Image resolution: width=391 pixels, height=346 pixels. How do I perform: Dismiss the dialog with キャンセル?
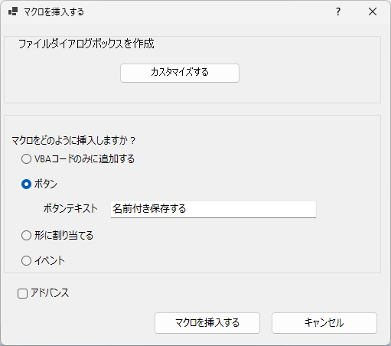[324, 323]
